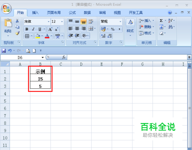Align text right

pos(84,28)
